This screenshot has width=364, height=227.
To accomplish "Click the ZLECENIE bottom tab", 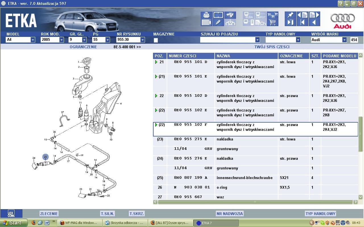I will pos(49,214).
